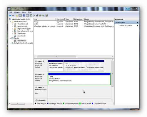Click the disk view vertical scrollbar down arrow

click(112, 101)
